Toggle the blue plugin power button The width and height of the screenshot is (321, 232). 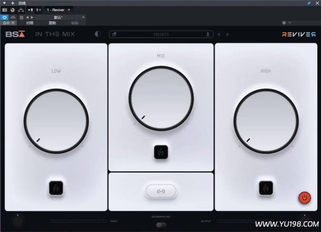tap(4, 17)
